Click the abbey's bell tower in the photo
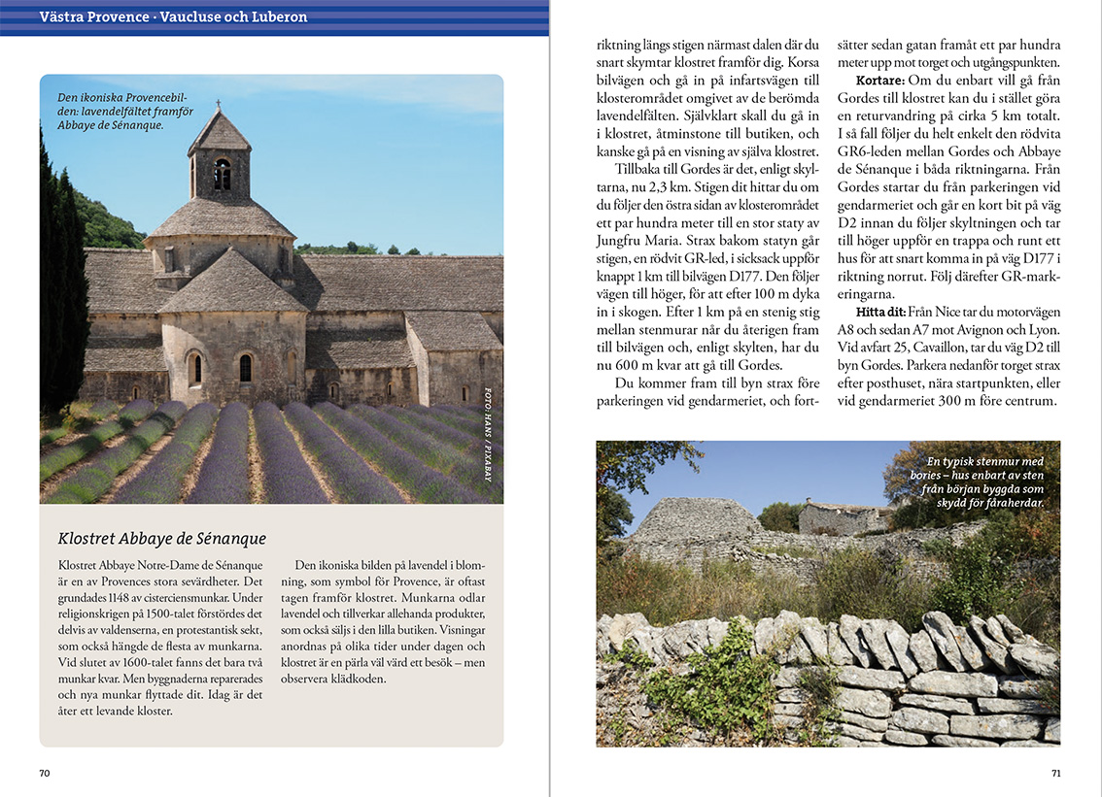 [220, 160]
